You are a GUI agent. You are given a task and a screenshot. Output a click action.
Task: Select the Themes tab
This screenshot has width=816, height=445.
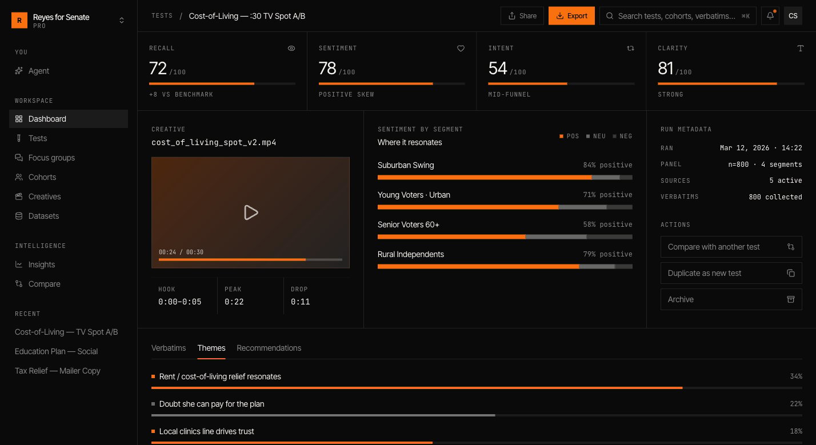point(211,348)
